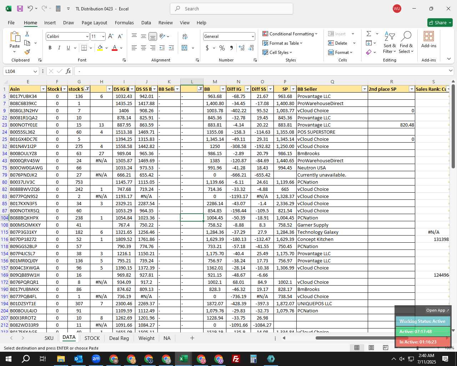Click the Format Painter brush icon
457x366 pixels.
pos(27,52)
